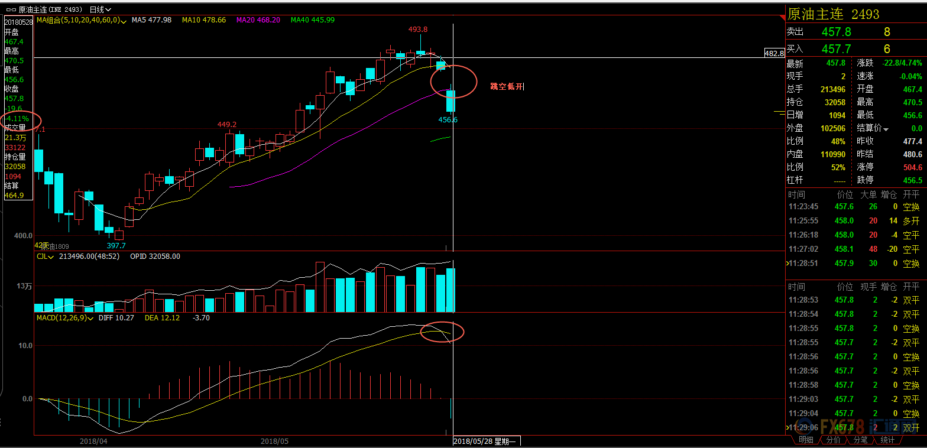Click the 11:25:55 多开 trade row
The width and height of the screenshot is (927, 448).
(x=855, y=221)
